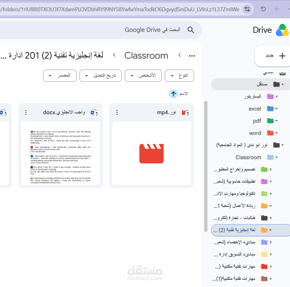Open the النوع filter dropdown
The image size is (290, 287).
pos(179,76)
